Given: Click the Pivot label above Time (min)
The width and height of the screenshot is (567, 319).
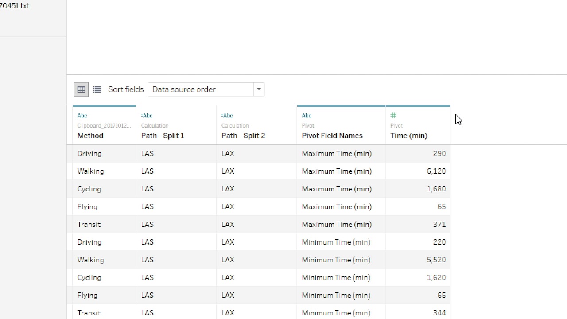Looking at the screenshot, I should [x=396, y=126].
